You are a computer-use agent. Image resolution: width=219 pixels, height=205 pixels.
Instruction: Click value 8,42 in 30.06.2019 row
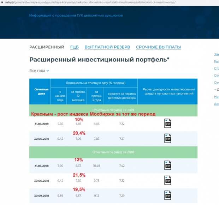(x=60, y=139)
